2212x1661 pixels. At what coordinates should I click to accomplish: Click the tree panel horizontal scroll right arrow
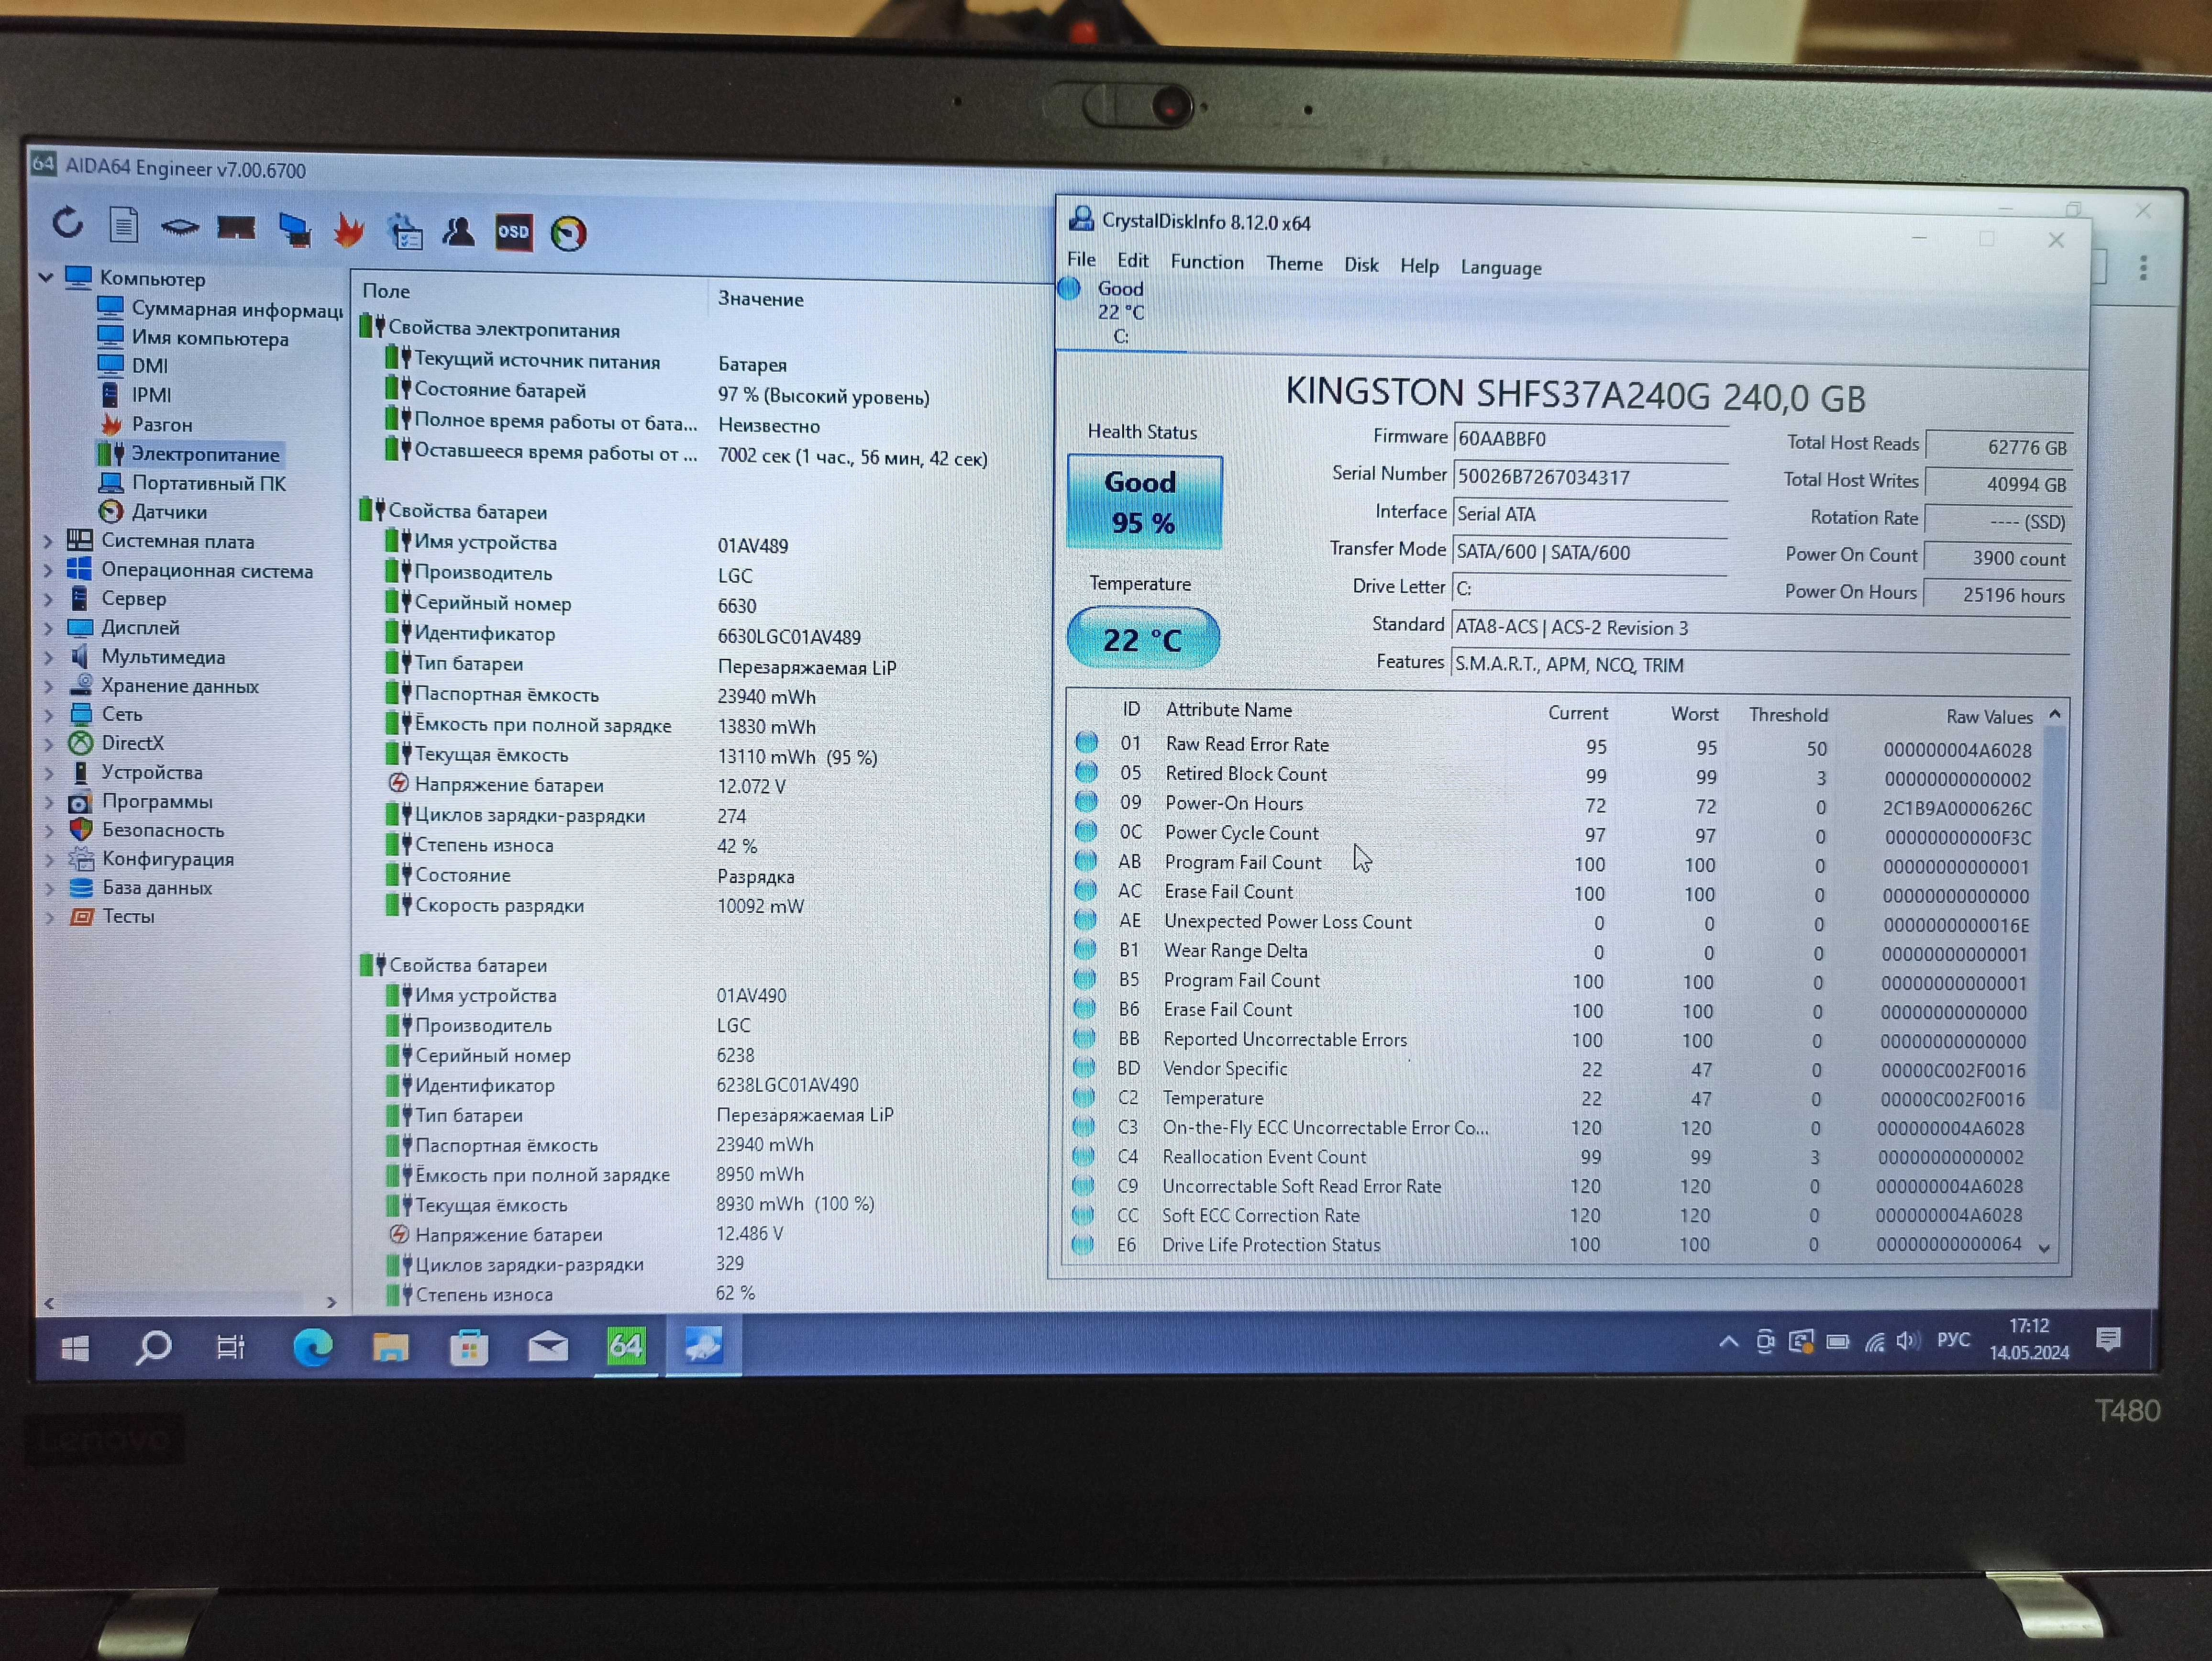point(331,1302)
